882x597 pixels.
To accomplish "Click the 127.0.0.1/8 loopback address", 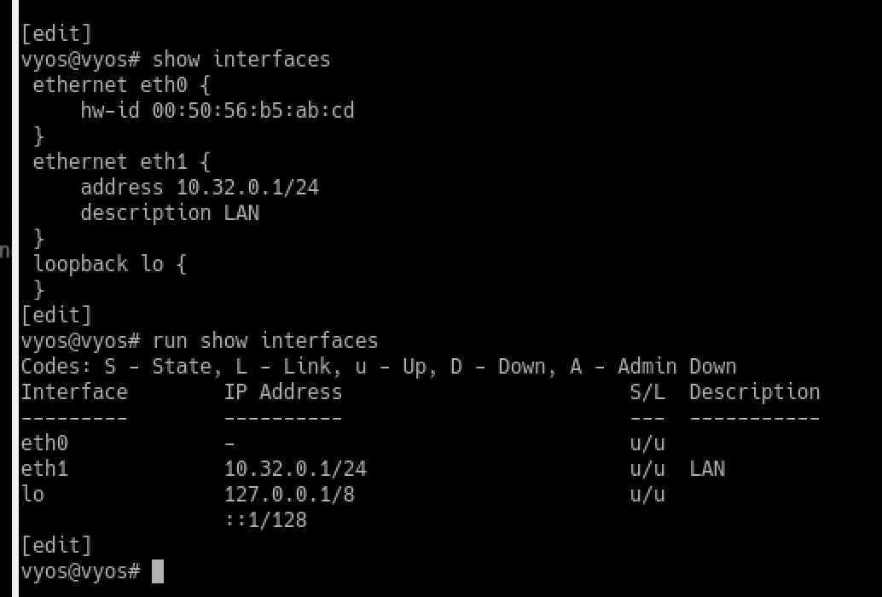I will (289, 495).
